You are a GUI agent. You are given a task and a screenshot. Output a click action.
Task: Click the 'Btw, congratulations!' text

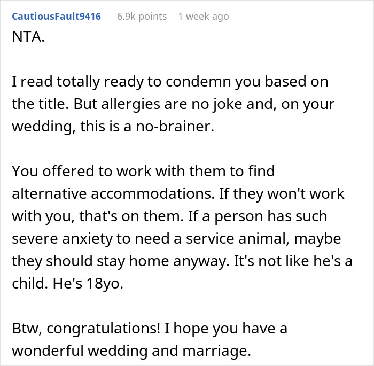coord(86,329)
